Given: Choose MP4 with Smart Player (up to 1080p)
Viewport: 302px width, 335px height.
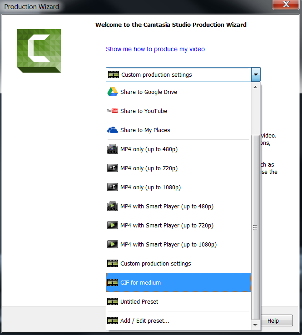Looking at the screenshot, I should point(178,244).
